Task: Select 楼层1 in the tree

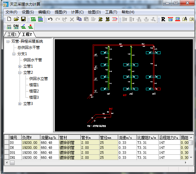Action: (x=34, y=85)
